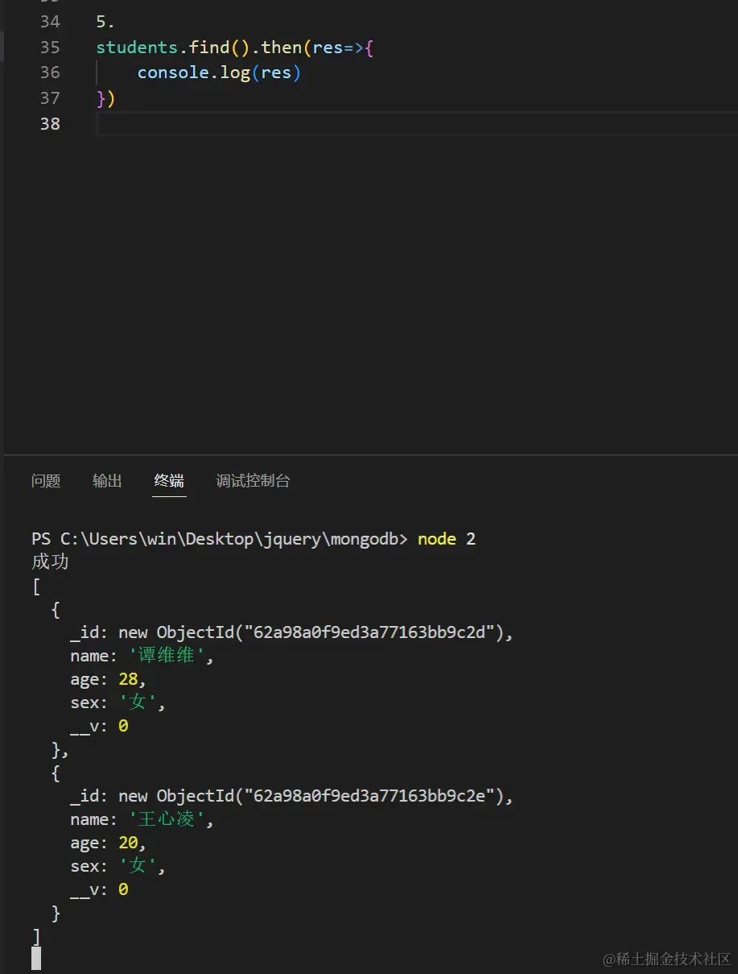Place cursor on the closing bracket line 37
738x974 pixels.
coord(105,98)
